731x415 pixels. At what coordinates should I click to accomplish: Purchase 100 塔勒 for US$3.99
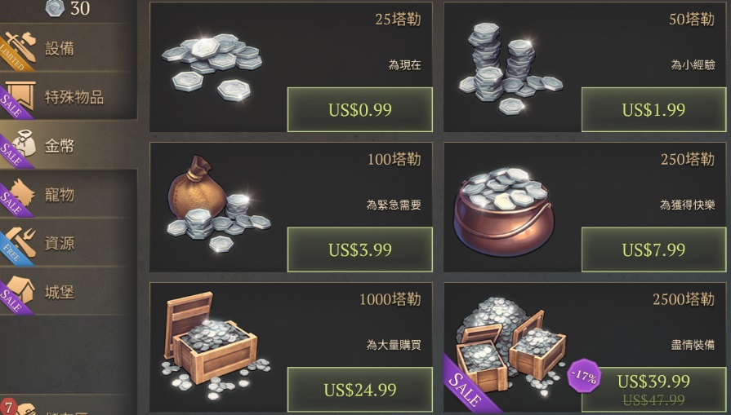pyautogui.click(x=360, y=249)
